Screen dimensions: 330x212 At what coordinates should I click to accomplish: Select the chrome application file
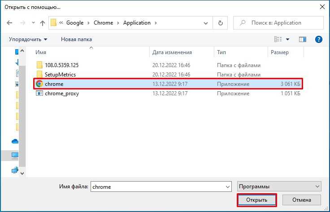click(x=169, y=84)
